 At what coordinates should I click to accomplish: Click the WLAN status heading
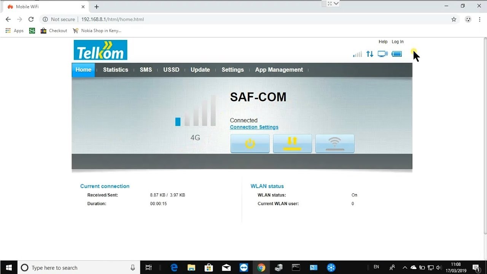coord(267,186)
